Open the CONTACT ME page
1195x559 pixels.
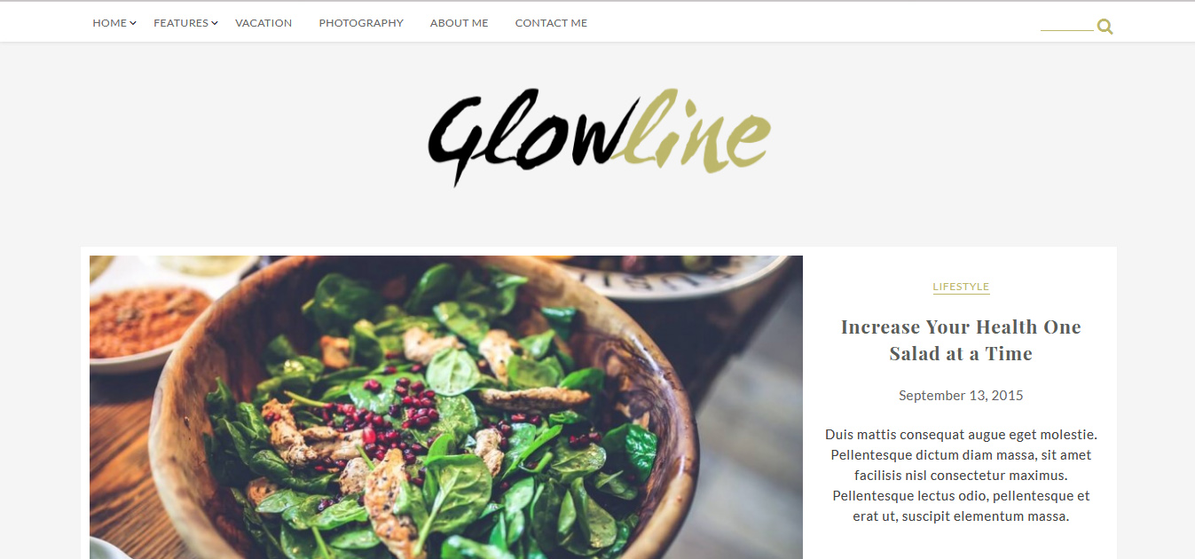coord(551,23)
